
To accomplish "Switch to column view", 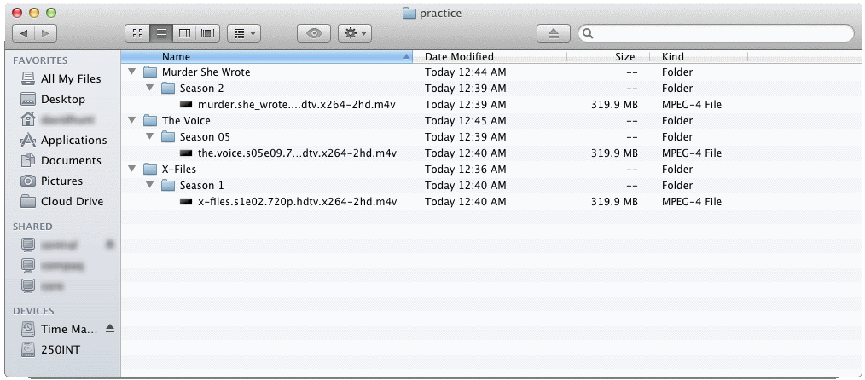I will point(185,33).
